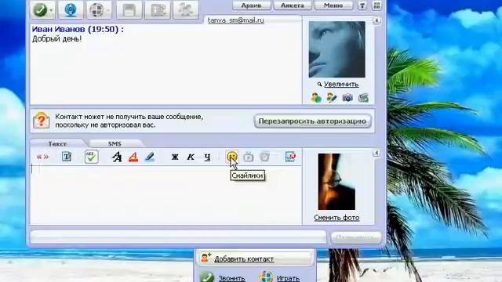The image size is (502, 282).
Task: Toggle italic К formatting
Action: click(x=191, y=157)
